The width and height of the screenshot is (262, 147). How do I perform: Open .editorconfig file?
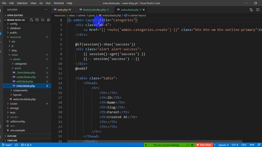[17, 122]
